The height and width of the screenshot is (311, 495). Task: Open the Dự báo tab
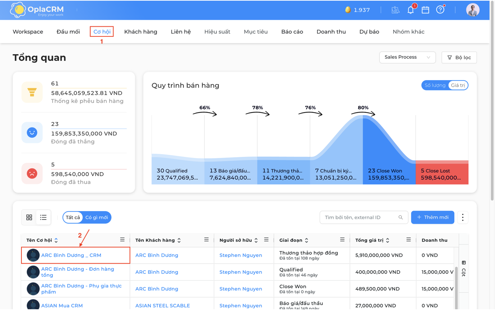pyautogui.click(x=369, y=32)
